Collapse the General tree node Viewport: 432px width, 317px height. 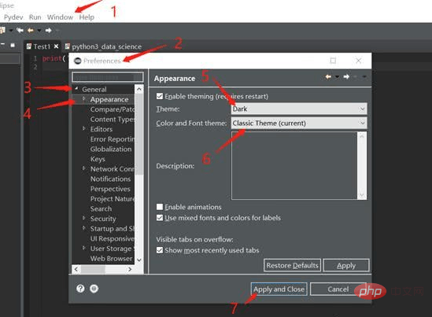pyautogui.click(x=76, y=88)
